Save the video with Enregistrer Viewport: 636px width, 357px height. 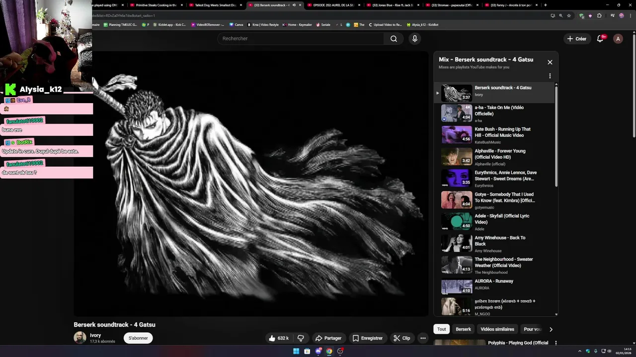[x=368, y=338]
